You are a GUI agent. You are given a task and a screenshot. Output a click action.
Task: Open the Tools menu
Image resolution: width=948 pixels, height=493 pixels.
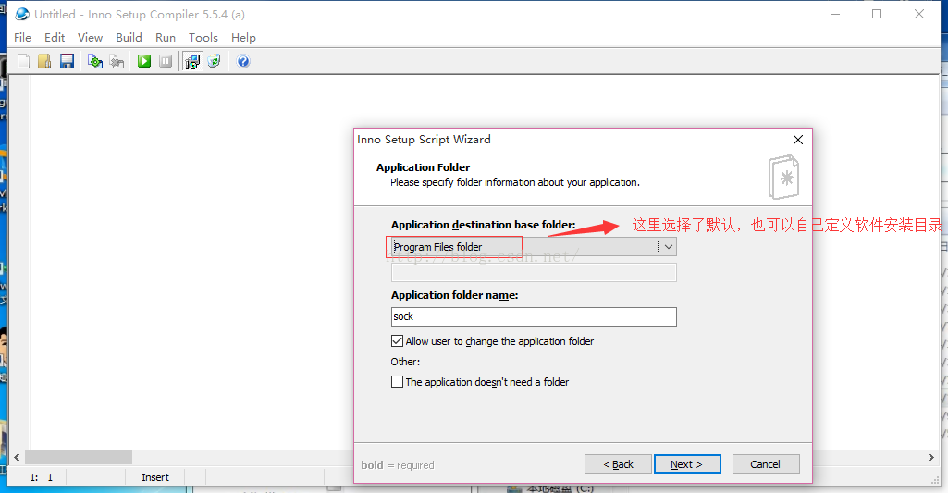coord(203,38)
